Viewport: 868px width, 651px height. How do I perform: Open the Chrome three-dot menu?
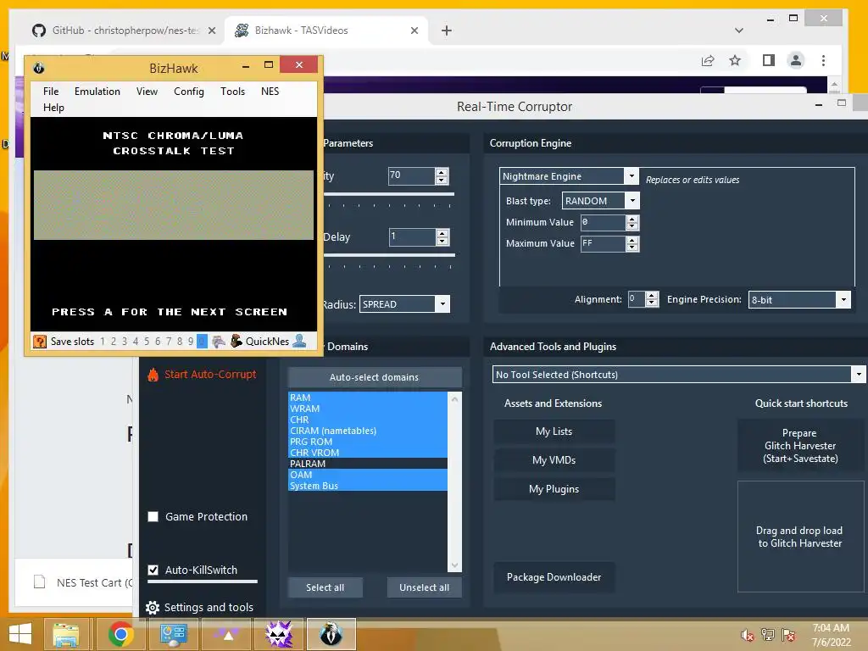[x=823, y=60]
